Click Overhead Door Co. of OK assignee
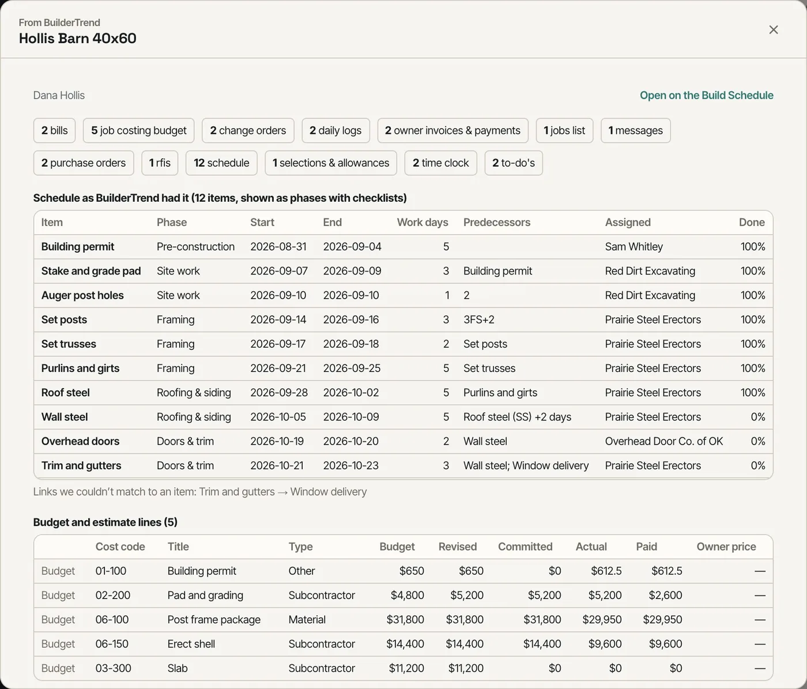 [x=664, y=441]
